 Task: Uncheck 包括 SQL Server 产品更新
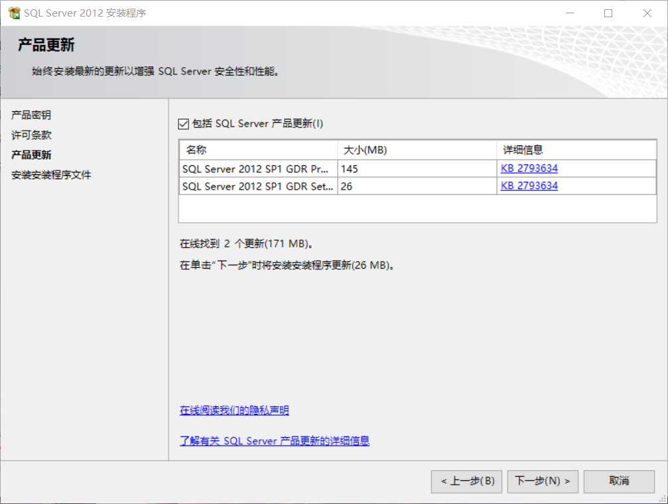(x=183, y=123)
